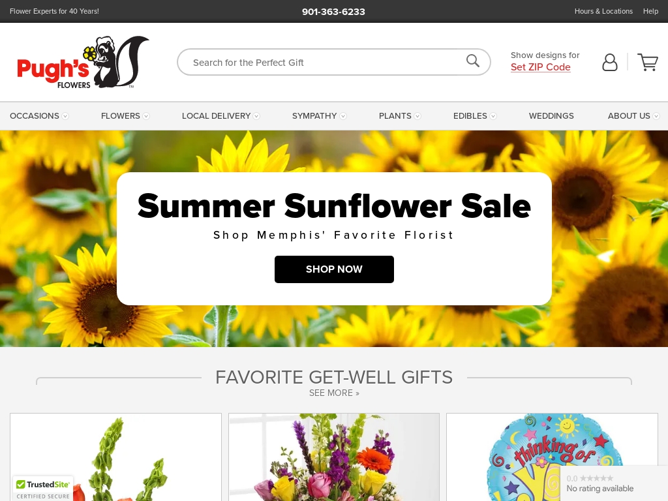The image size is (668, 501).
Task: Open the shopping cart icon
Action: point(648,62)
